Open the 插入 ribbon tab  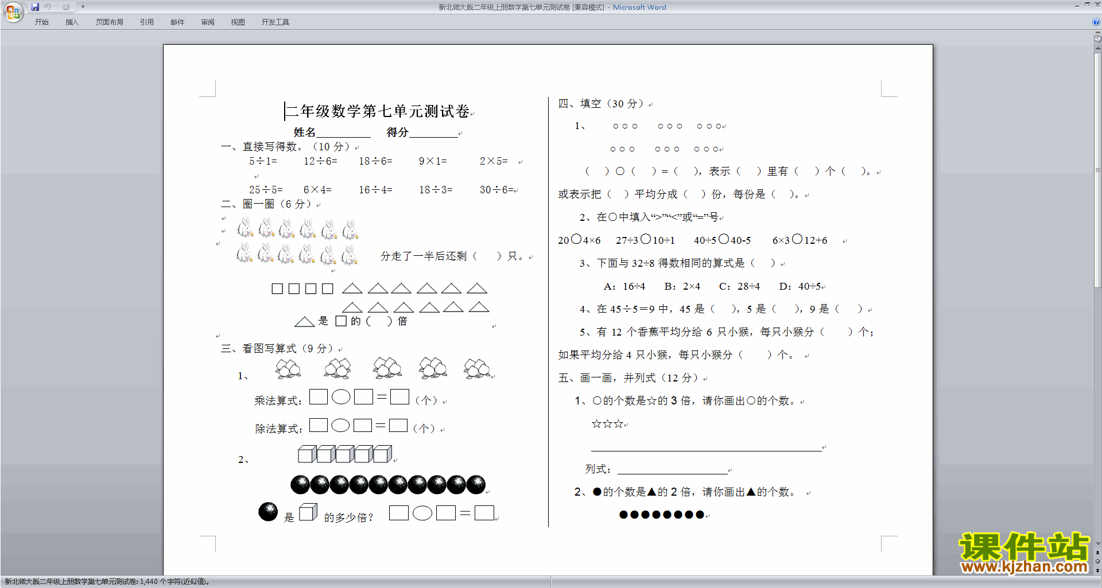tap(72, 22)
